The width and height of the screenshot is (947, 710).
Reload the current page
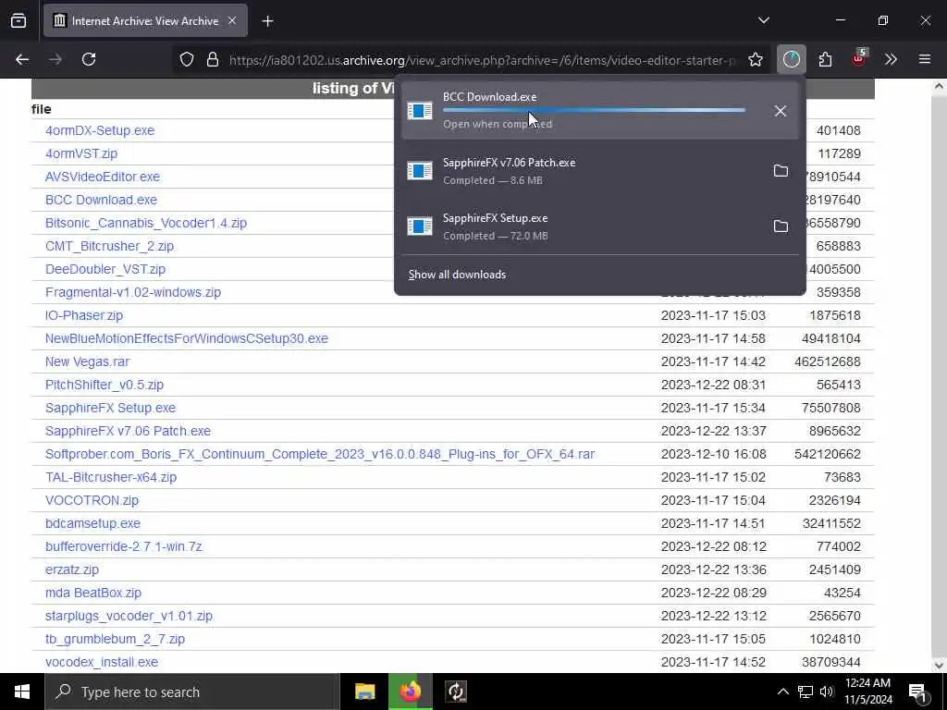point(89,59)
